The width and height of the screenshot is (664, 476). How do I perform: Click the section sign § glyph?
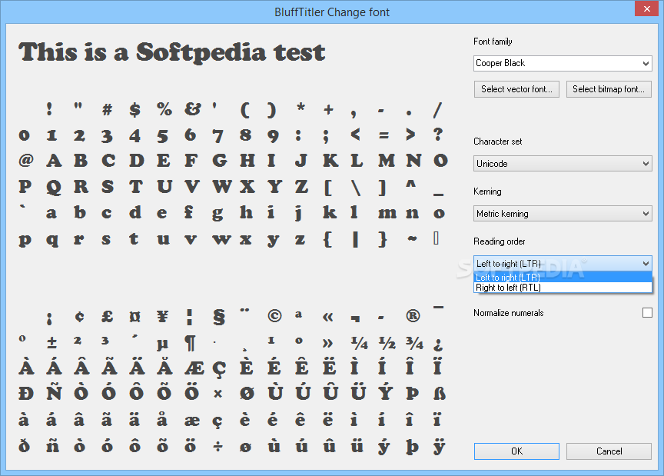(218, 317)
